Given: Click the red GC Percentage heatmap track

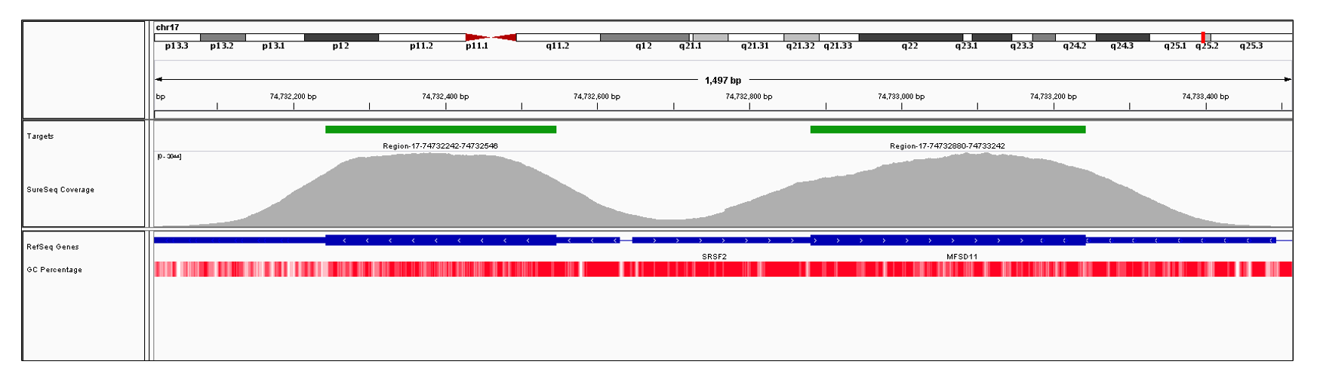Looking at the screenshot, I should [x=723, y=269].
